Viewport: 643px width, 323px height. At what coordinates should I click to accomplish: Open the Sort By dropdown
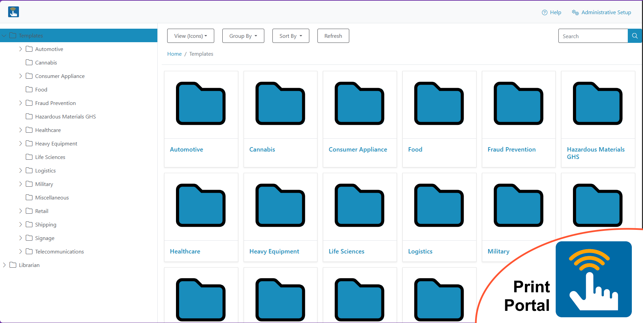point(291,36)
